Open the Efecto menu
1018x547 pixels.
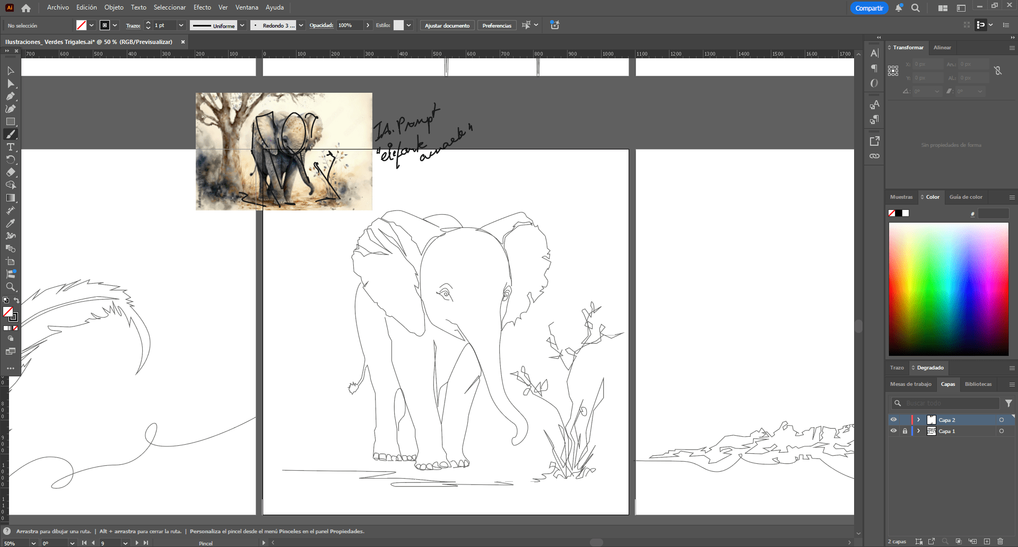click(x=202, y=7)
